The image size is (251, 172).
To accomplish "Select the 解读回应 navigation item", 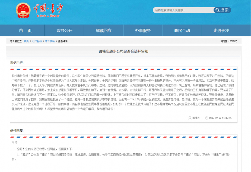I will [x=103, y=31].
